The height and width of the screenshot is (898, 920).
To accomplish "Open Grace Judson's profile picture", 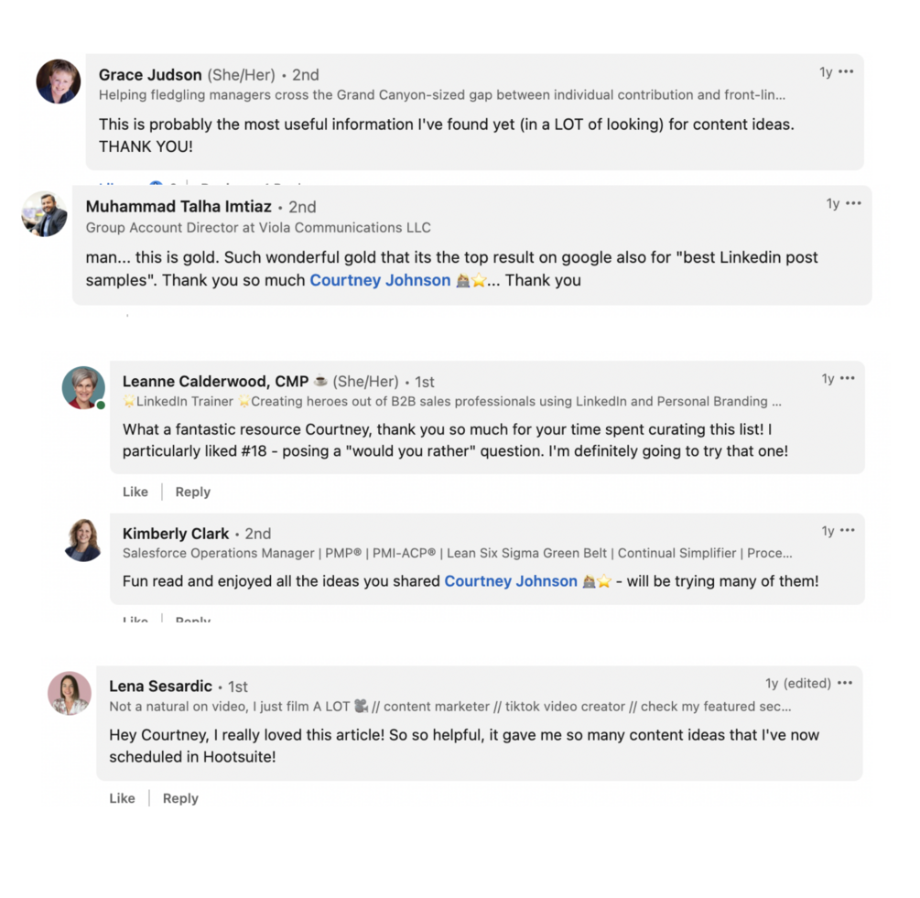I will pos(59,81).
